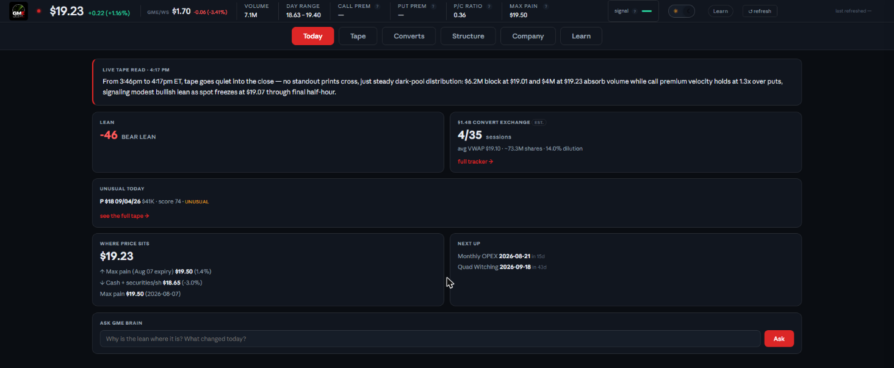Click the Cash + securities/sh $18.65 line
Screen dimensions: 894x368
tap(151, 283)
